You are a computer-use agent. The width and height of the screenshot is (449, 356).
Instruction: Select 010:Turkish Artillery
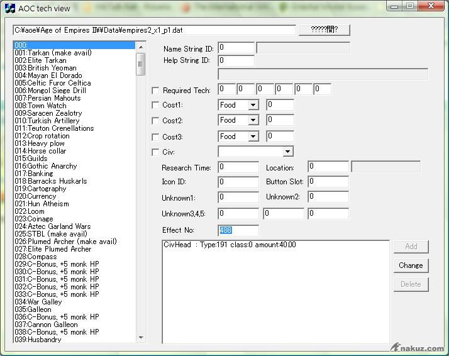click(74, 121)
